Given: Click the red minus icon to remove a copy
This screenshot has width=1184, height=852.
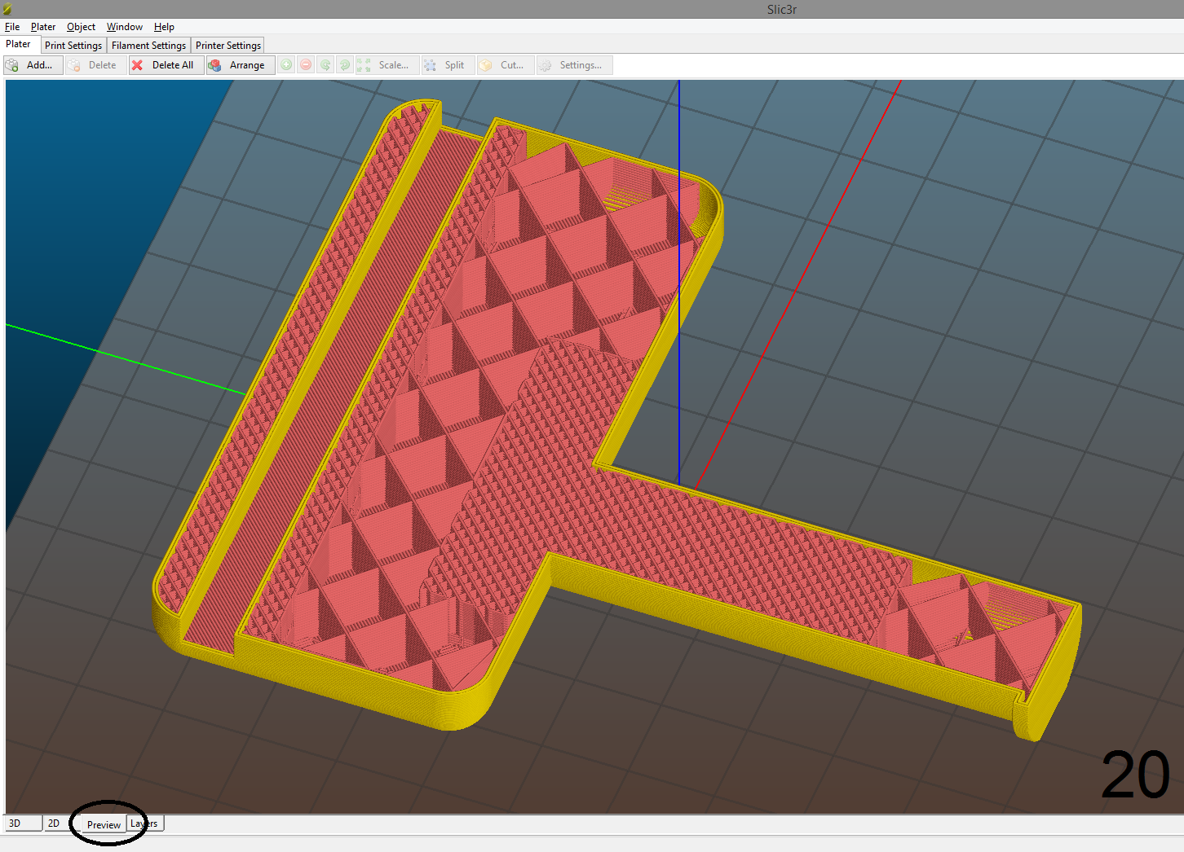Looking at the screenshot, I should (x=306, y=64).
